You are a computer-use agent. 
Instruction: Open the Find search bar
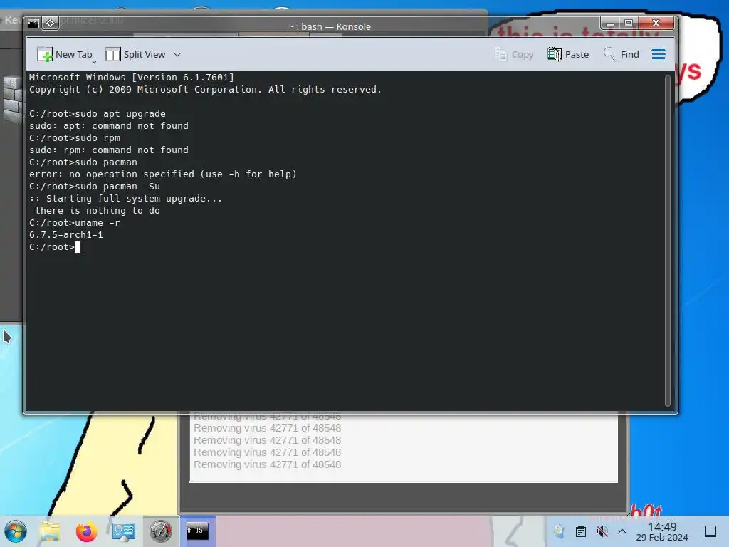click(x=621, y=54)
